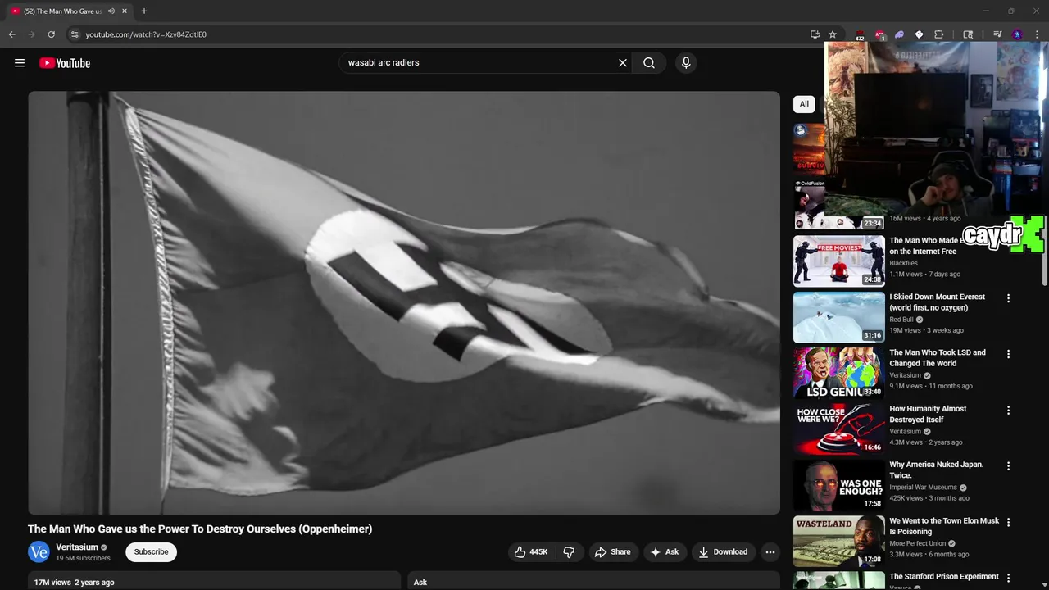Open options for Town Elon Musk video
Screen dimensions: 1049x590
(1009, 522)
